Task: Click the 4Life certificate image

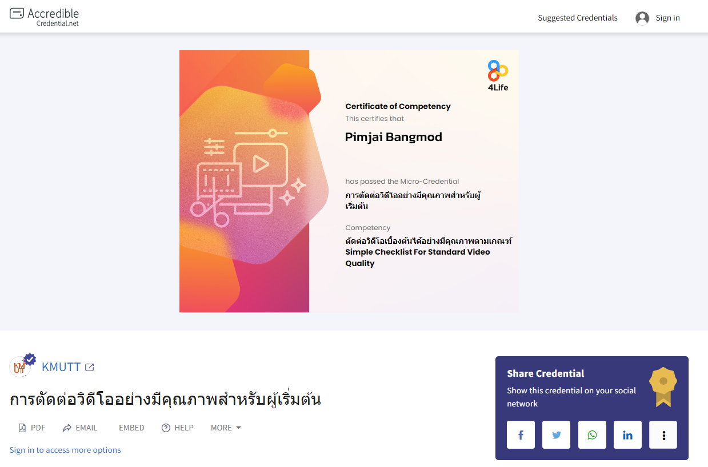Action: (349, 181)
